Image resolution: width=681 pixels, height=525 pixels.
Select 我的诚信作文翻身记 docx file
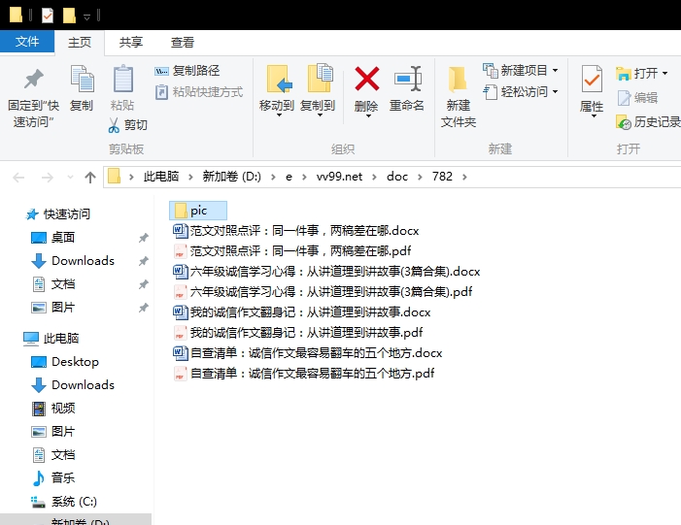click(301, 312)
